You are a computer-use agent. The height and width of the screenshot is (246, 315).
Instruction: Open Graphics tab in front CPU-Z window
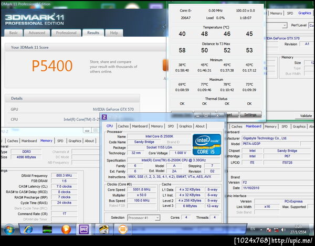tap(185, 126)
